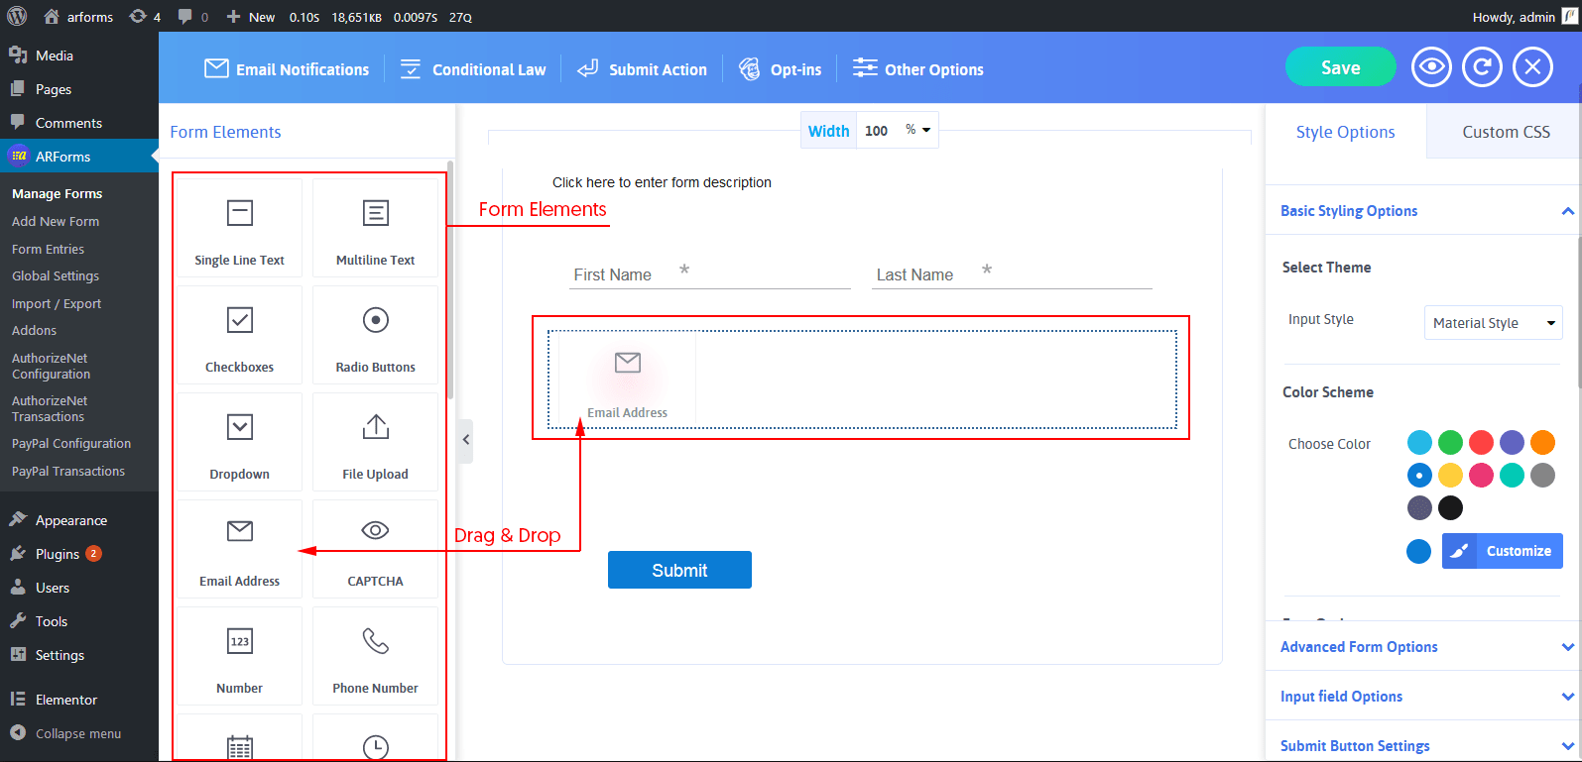This screenshot has width=1582, height=762.
Task: Click the Customize color button
Action: click(1502, 551)
